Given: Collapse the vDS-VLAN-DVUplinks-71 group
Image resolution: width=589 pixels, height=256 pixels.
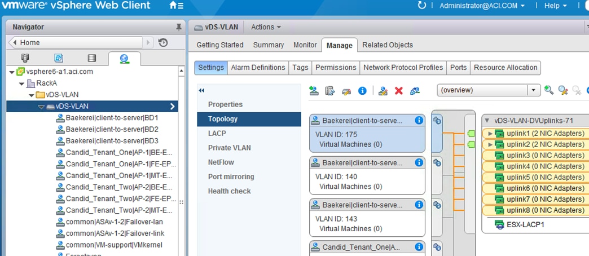Looking at the screenshot, I should pos(487,121).
